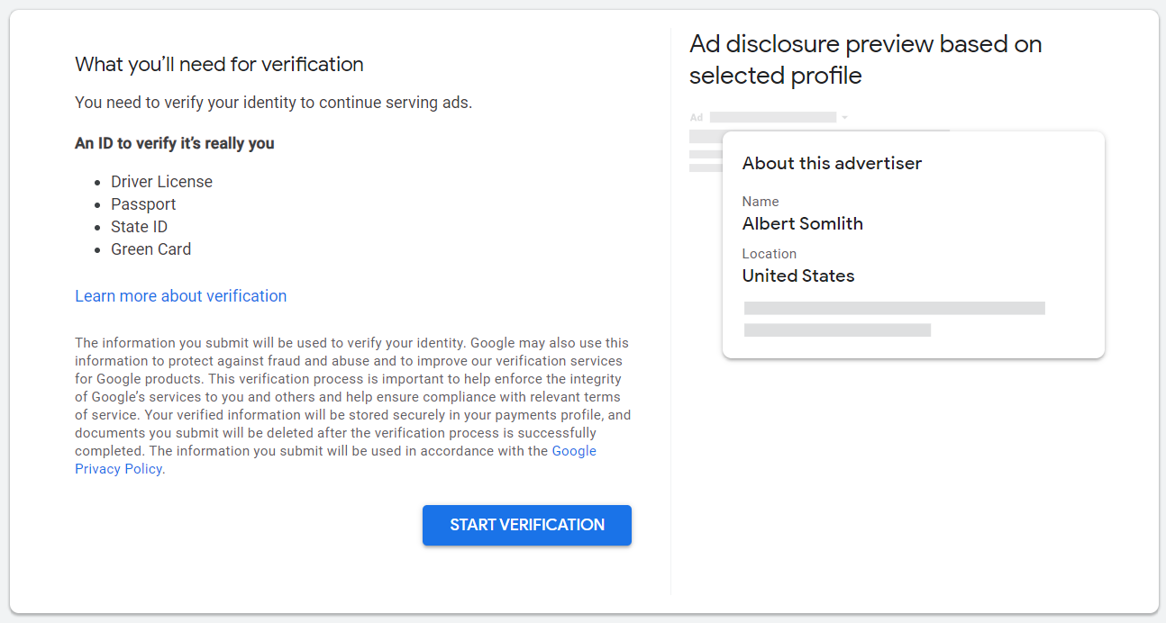Image resolution: width=1166 pixels, height=623 pixels.
Task: Click the What you'll need for verification heading
Action: [219, 65]
